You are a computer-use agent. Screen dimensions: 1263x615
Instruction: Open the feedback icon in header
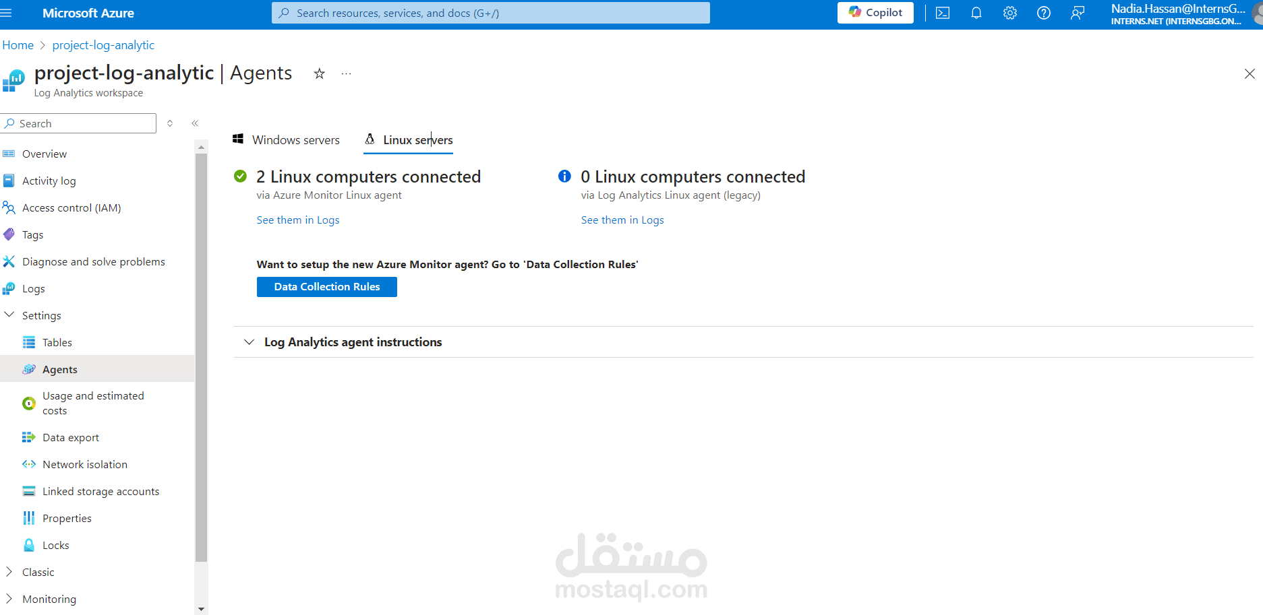[x=1078, y=13]
